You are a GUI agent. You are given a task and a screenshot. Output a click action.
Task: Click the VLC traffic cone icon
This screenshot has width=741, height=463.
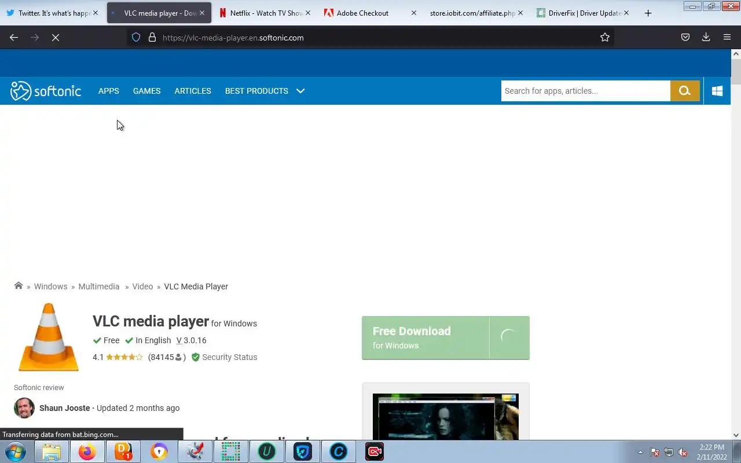coord(49,337)
